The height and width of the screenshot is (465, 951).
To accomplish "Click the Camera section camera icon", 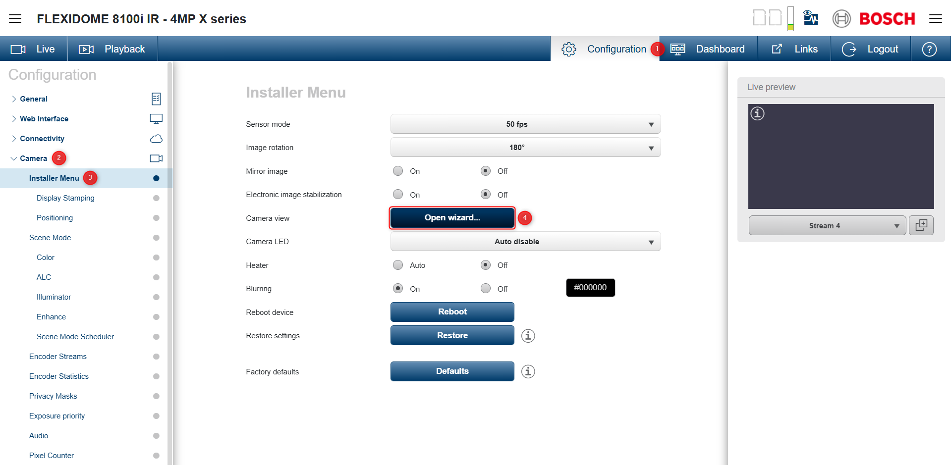I will [x=156, y=158].
